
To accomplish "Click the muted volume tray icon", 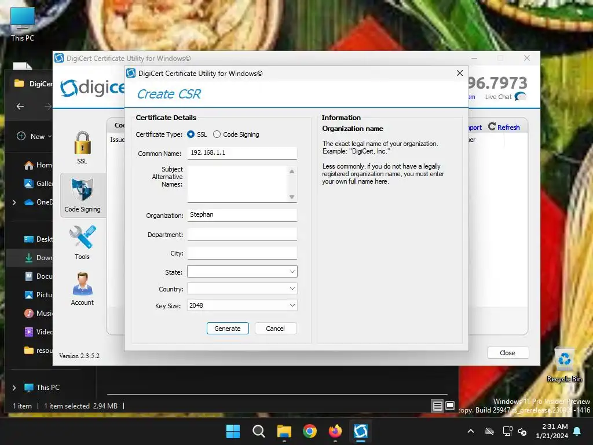I will (x=522, y=431).
